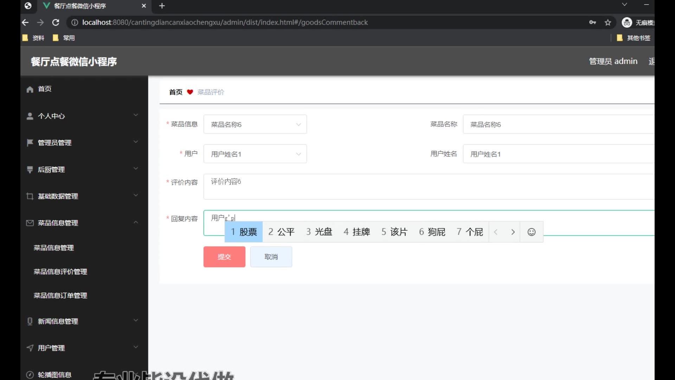Open the 菜品信息评价管理 submenu item
Viewport: 675px width, 380px height.
pos(60,272)
